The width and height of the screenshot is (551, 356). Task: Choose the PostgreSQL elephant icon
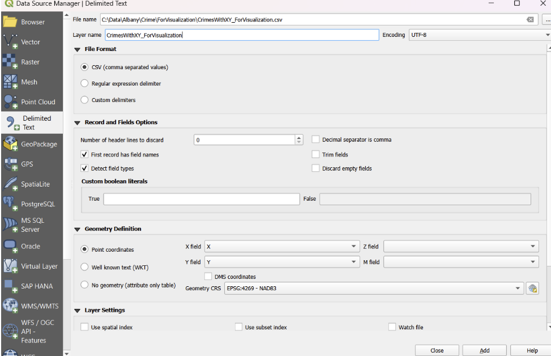(11, 204)
